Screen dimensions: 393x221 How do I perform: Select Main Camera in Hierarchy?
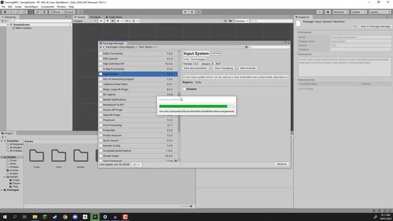23,28
